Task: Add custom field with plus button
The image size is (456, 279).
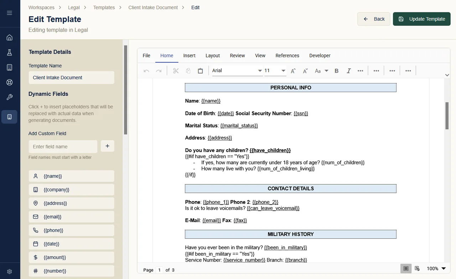Action: [108, 146]
